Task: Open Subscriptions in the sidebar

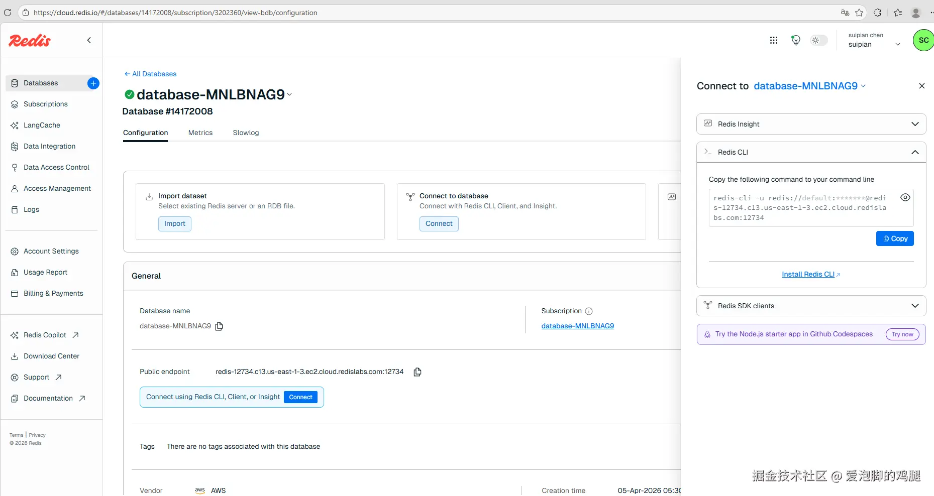Action: (46, 104)
